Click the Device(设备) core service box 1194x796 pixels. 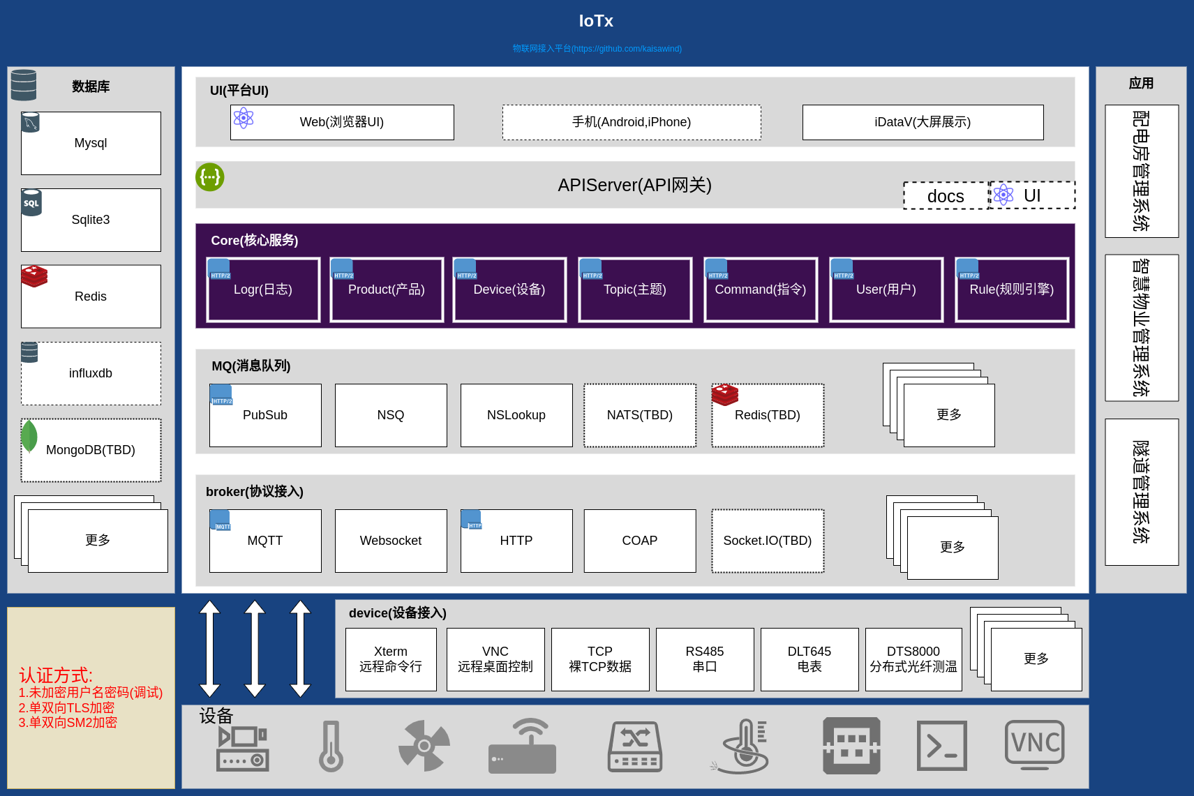(509, 290)
